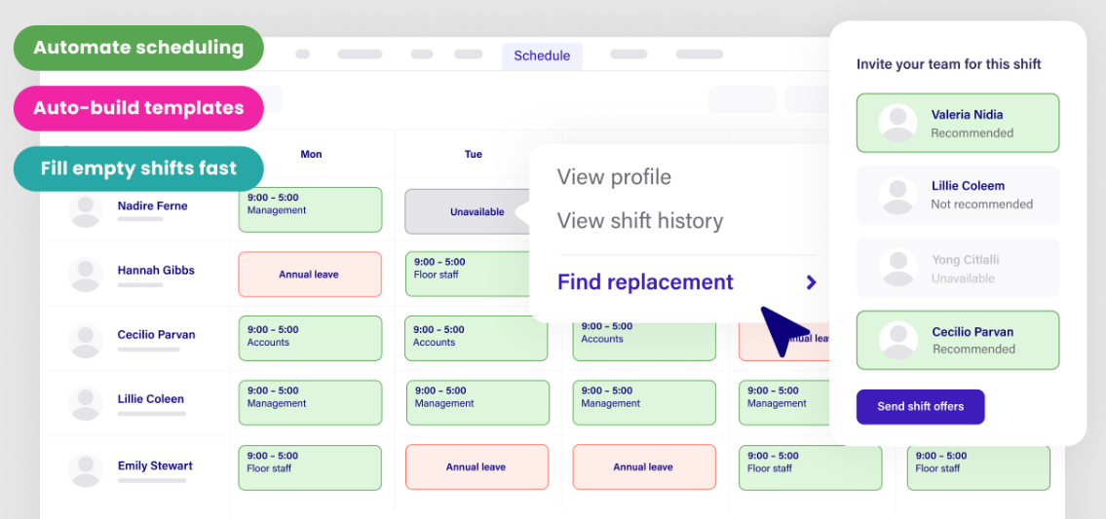1106x519 pixels.
Task: Click the Emily Stewart name label
Action: pyautogui.click(x=155, y=465)
